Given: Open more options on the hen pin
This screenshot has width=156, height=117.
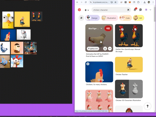Looking at the screenshot, I should click(x=110, y=49).
